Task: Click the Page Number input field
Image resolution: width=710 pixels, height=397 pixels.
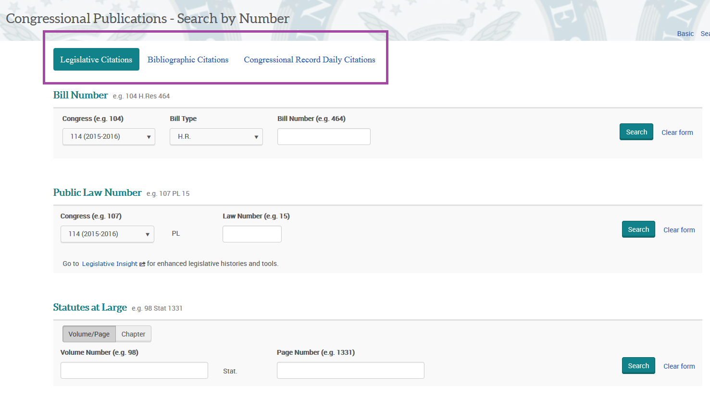Action: (350, 370)
